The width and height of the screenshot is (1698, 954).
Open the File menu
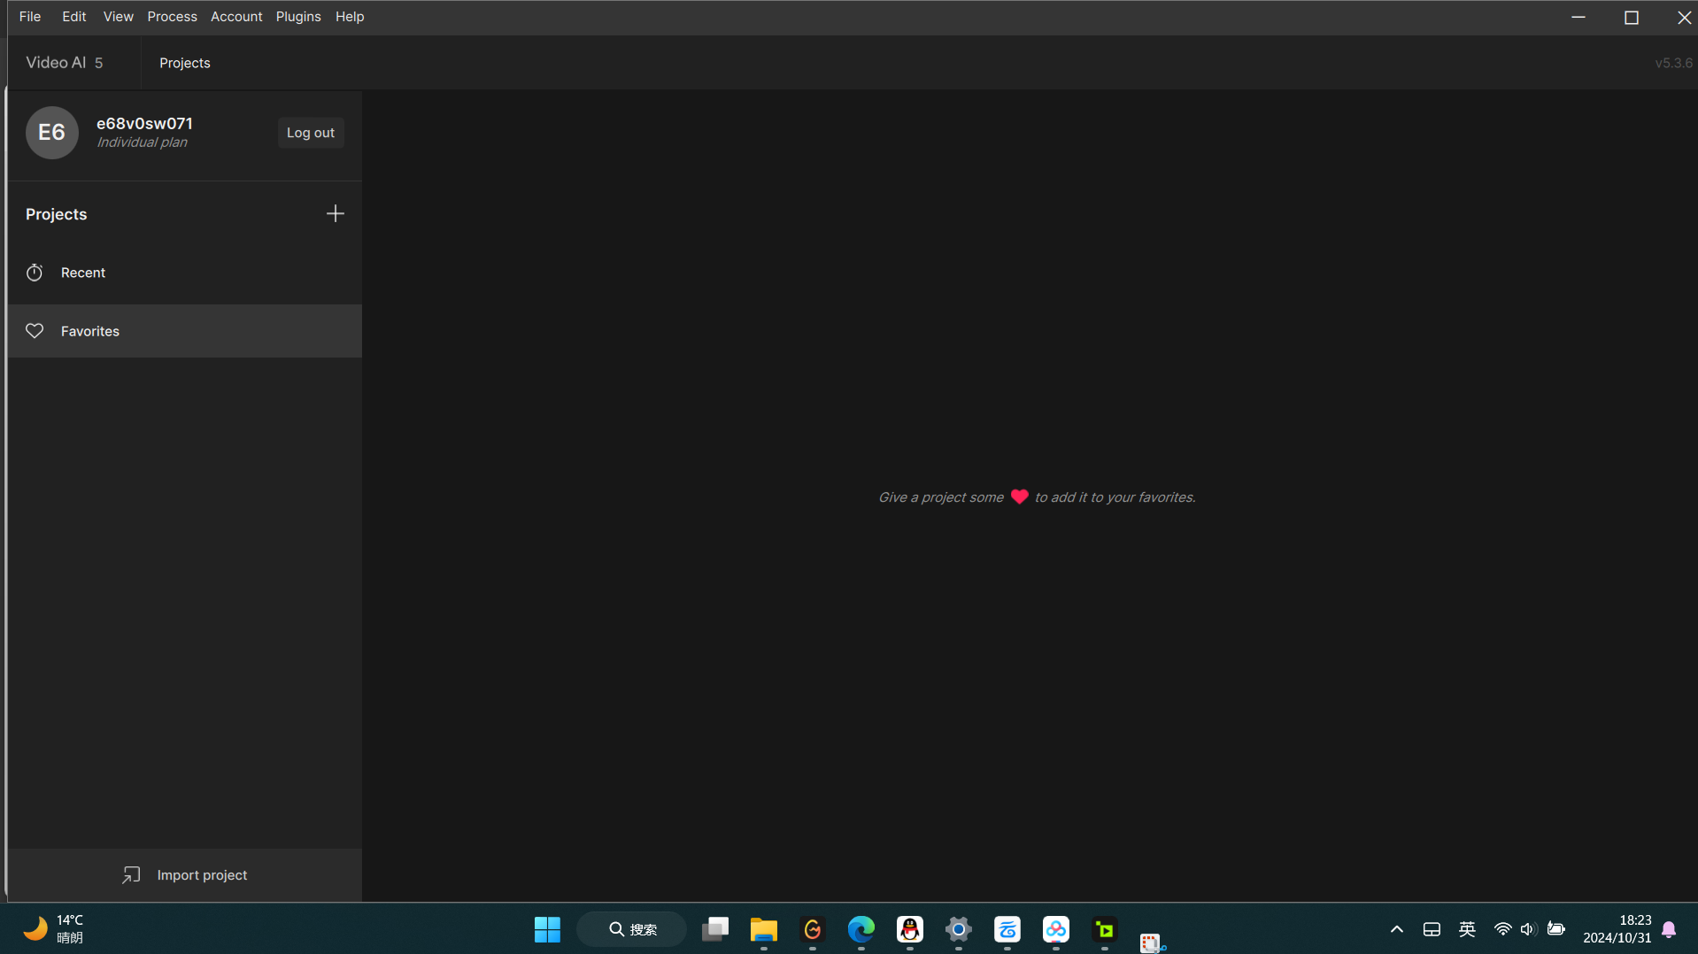tap(30, 17)
